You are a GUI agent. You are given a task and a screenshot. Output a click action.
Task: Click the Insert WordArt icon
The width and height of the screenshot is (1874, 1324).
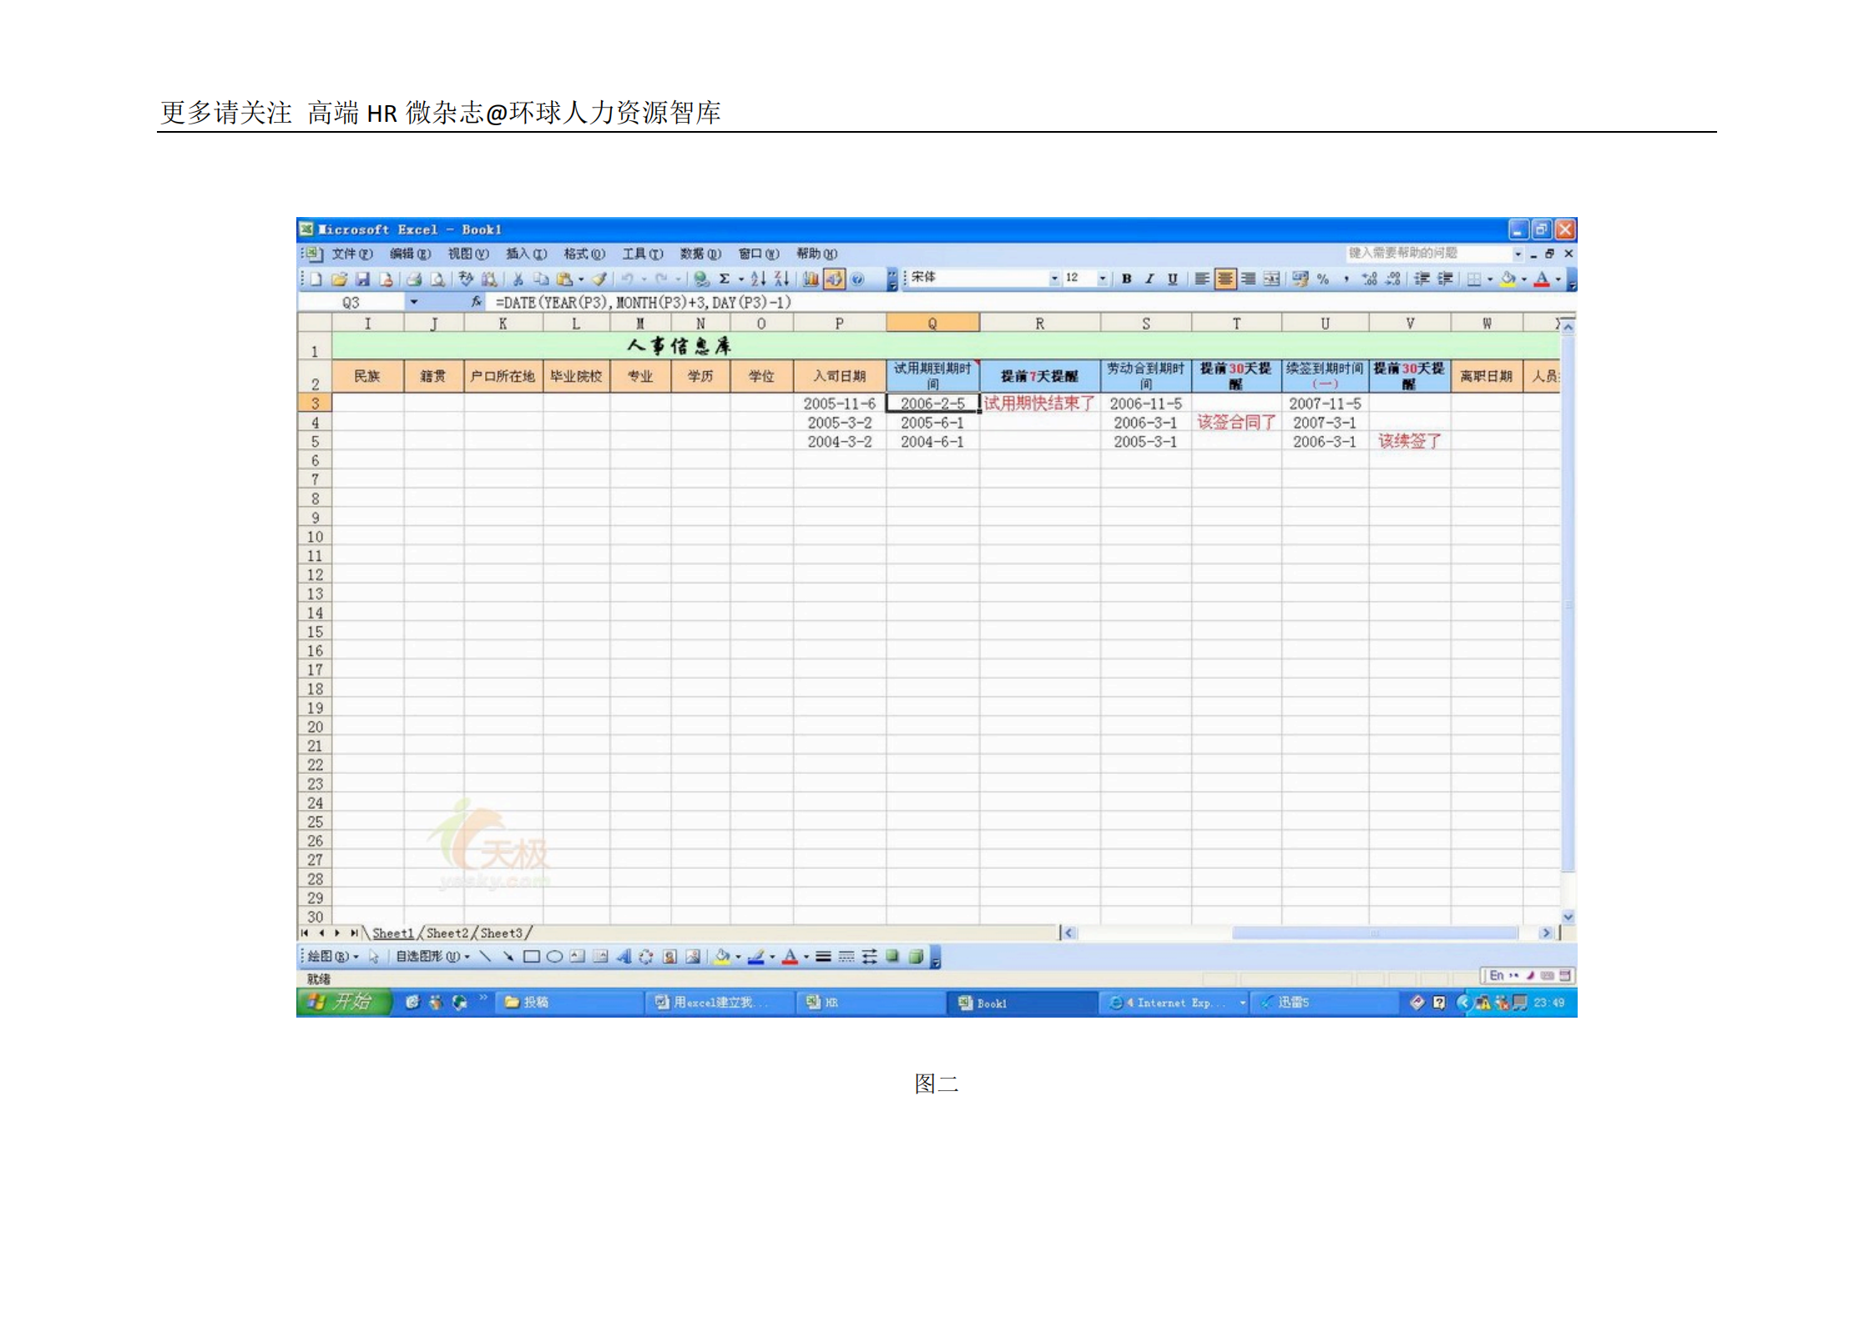[624, 958]
